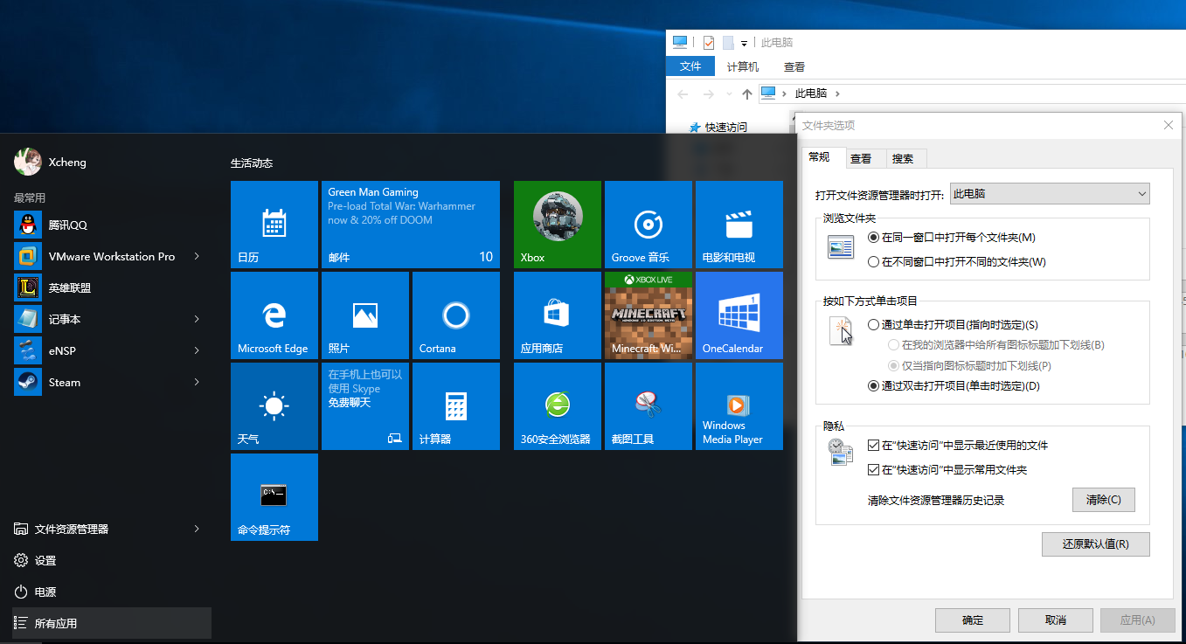Viewport: 1186px width, 644px height.
Task: Click the 取消 button
Action: coord(1056,620)
